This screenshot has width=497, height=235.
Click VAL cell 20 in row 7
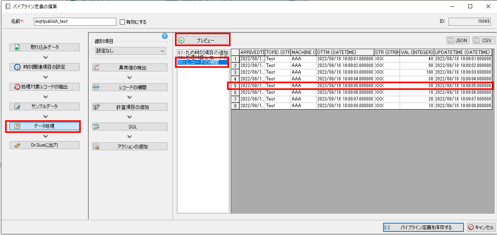417,99
